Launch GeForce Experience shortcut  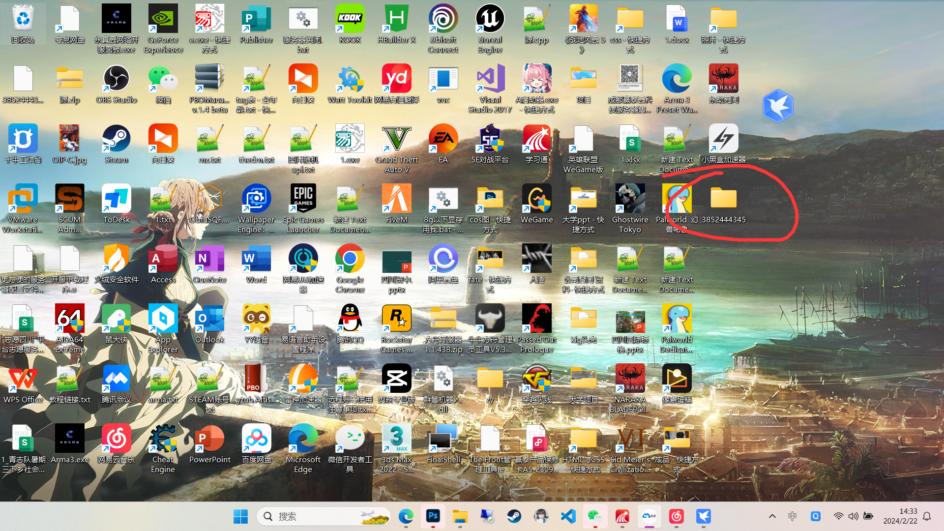pyautogui.click(x=163, y=29)
